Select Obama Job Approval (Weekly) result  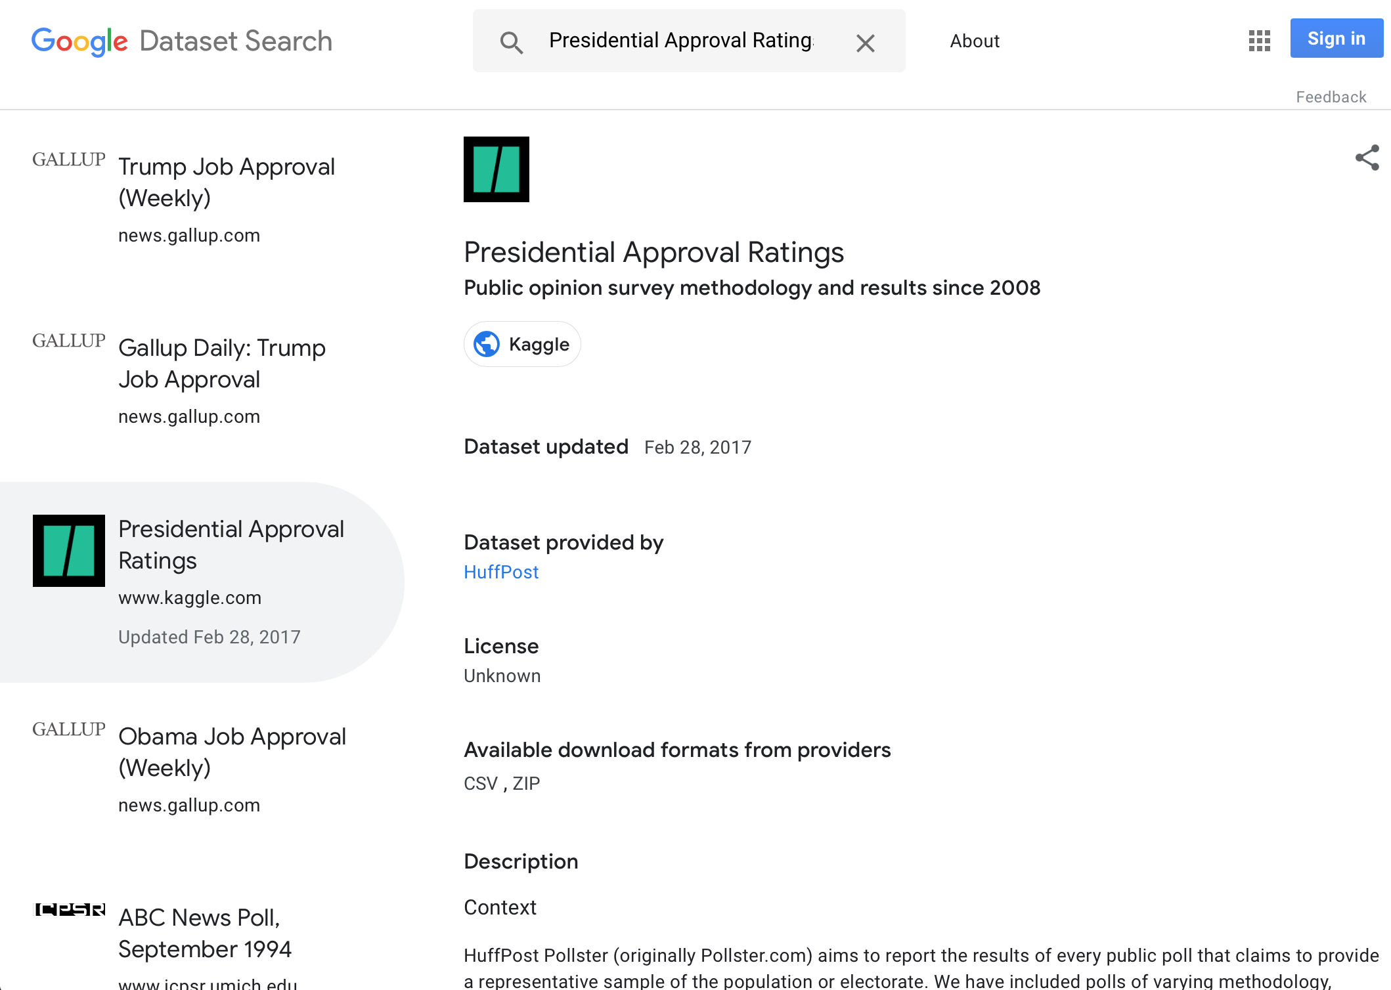click(202, 769)
